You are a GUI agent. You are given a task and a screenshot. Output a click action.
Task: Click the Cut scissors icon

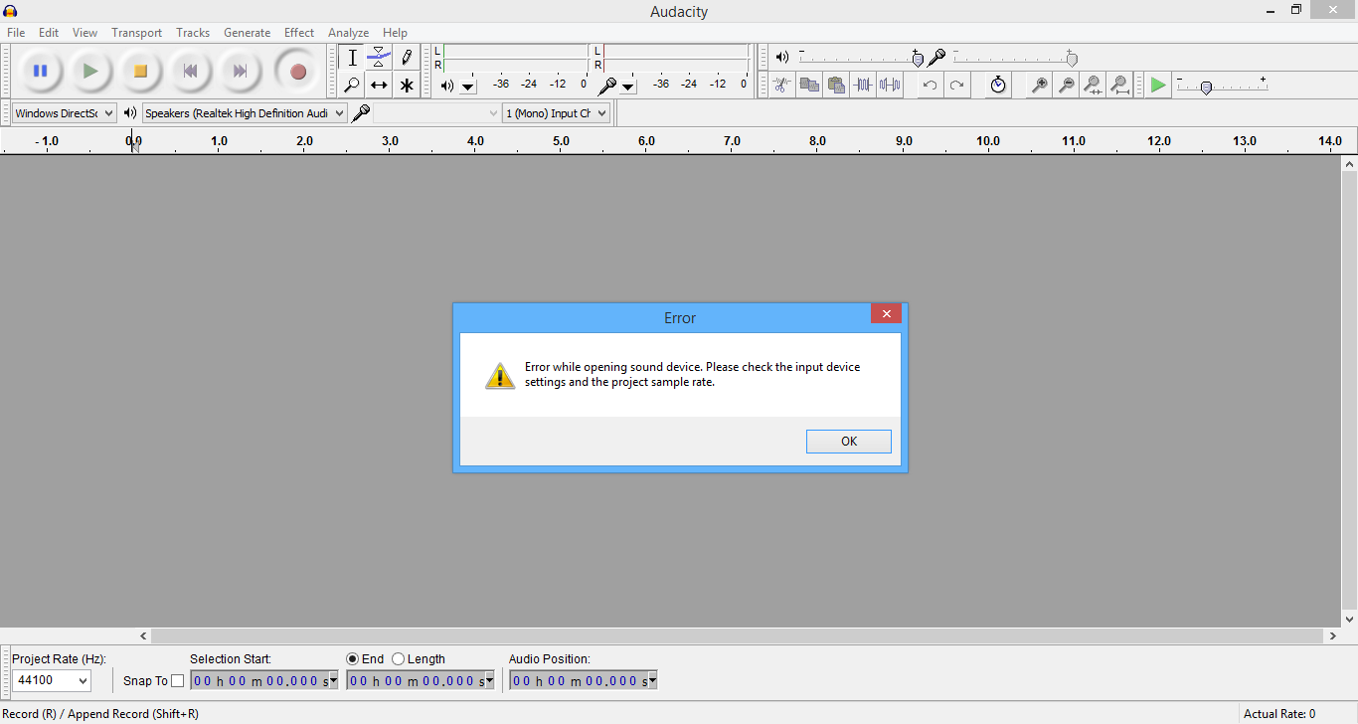782,85
